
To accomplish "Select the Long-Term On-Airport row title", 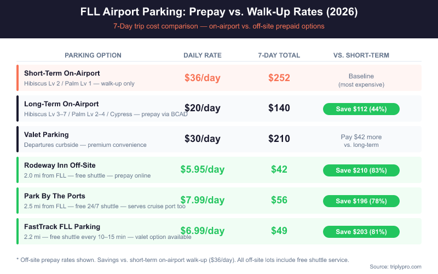I will coord(61,104).
